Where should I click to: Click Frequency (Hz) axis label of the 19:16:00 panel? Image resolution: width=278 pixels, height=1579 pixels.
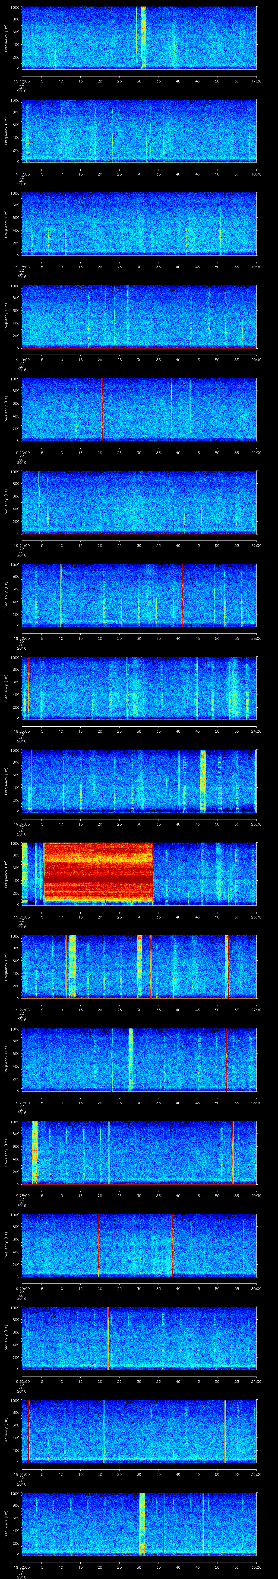(x=7, y=38)
